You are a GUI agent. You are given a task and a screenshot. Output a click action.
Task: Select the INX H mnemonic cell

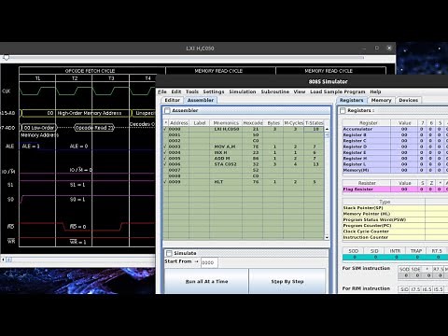pos(226,152)
